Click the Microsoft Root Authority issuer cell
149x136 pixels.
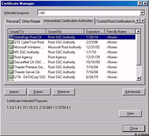pyautogui.click(x=65, y=47)
